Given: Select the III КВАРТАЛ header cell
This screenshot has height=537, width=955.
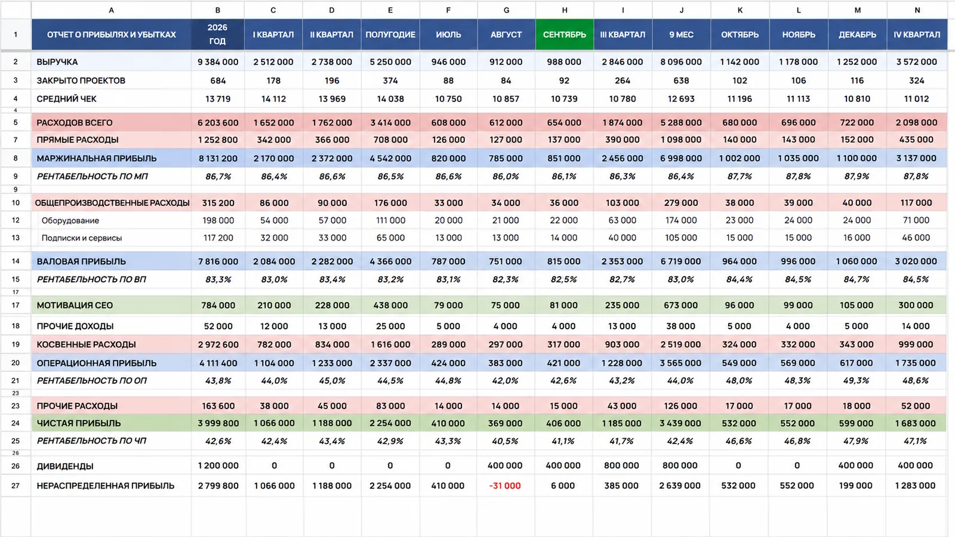Looking at the screenshot, I should (623, 35).
